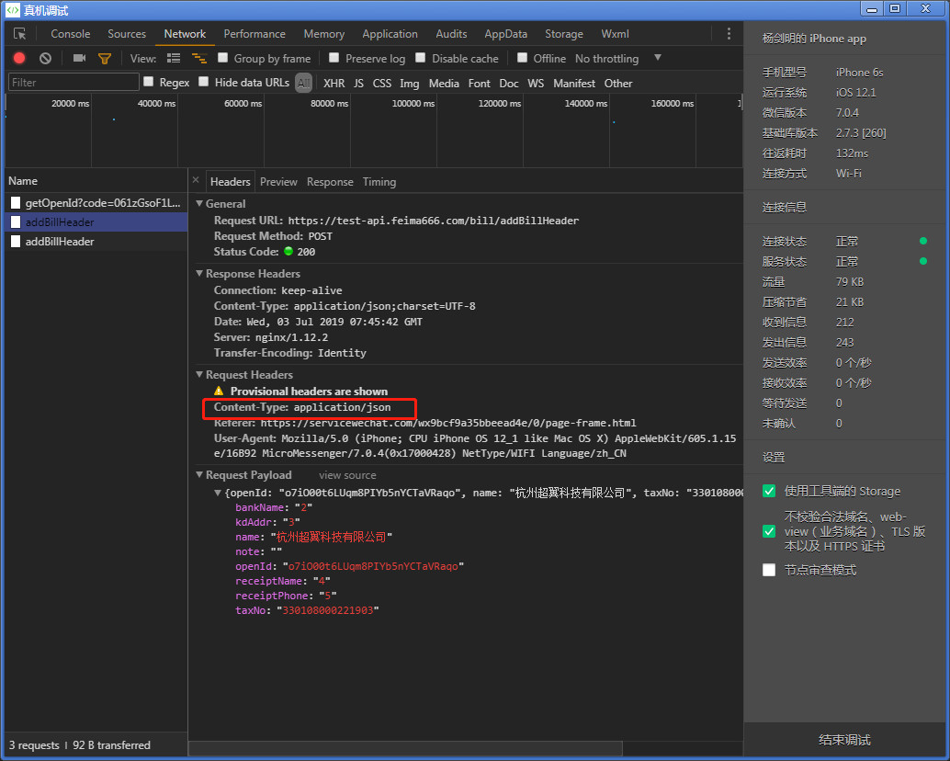Open the Audits tab
950x761 pixels.
click(451, 34)
